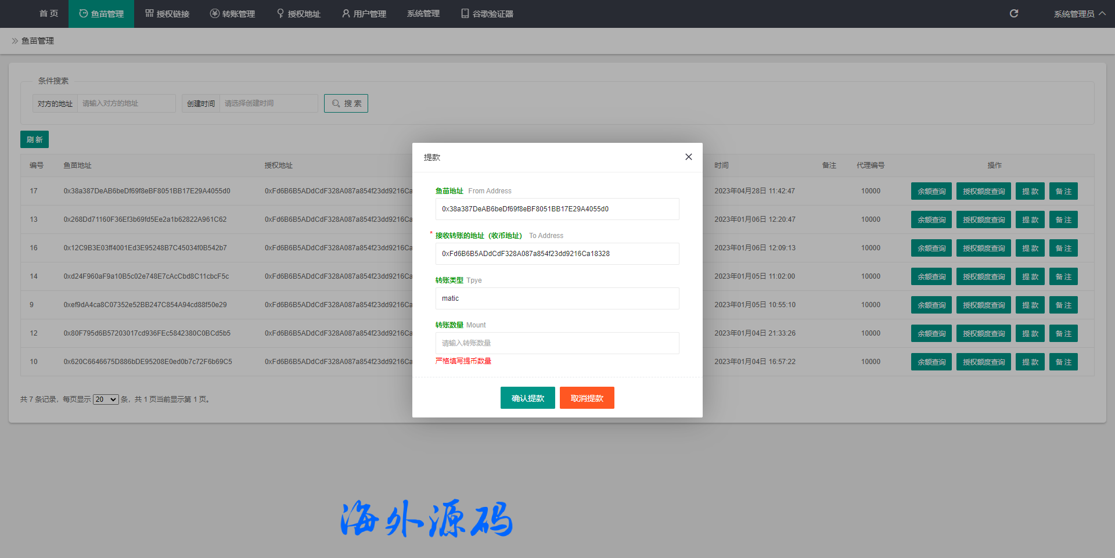1115x558 pixels.
Task: Click the 转账数量 amount input field
Action: tap(557, 343)
